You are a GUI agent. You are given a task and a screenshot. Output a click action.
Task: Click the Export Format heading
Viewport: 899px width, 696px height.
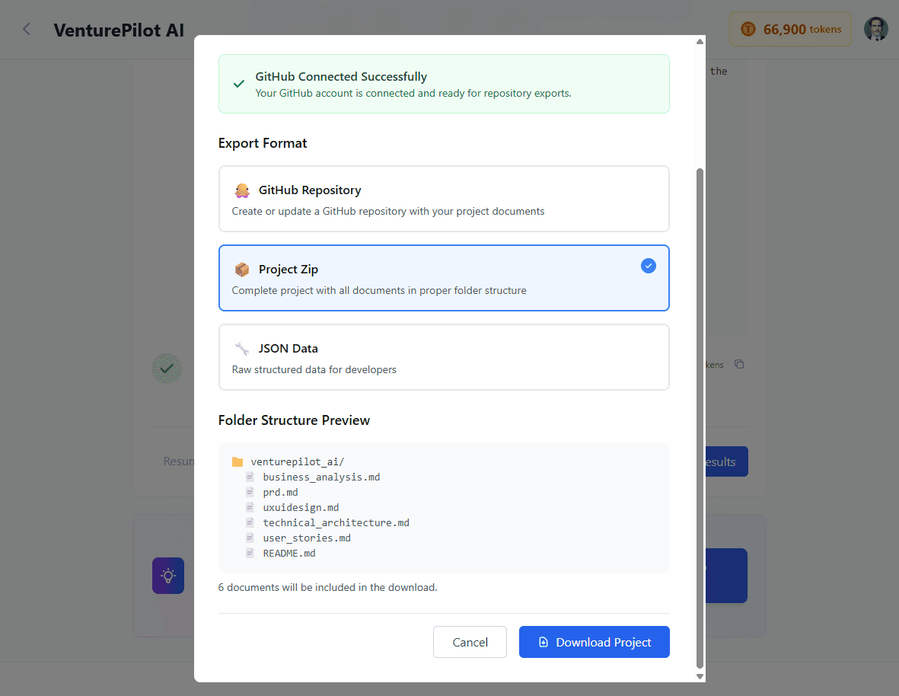263,143
